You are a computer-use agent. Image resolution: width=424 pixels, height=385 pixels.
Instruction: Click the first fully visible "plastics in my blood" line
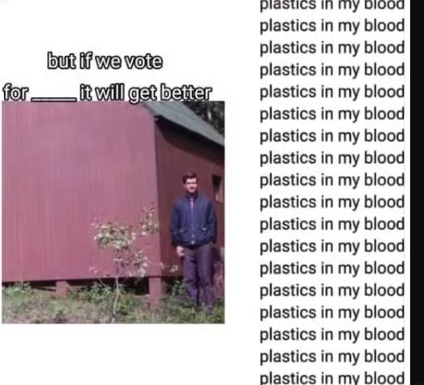332,26
